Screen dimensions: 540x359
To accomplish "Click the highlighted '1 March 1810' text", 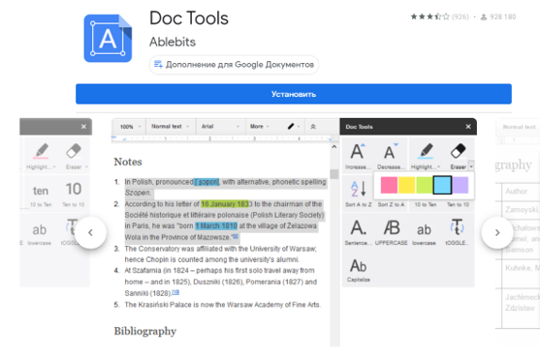I will pos(216,225).
